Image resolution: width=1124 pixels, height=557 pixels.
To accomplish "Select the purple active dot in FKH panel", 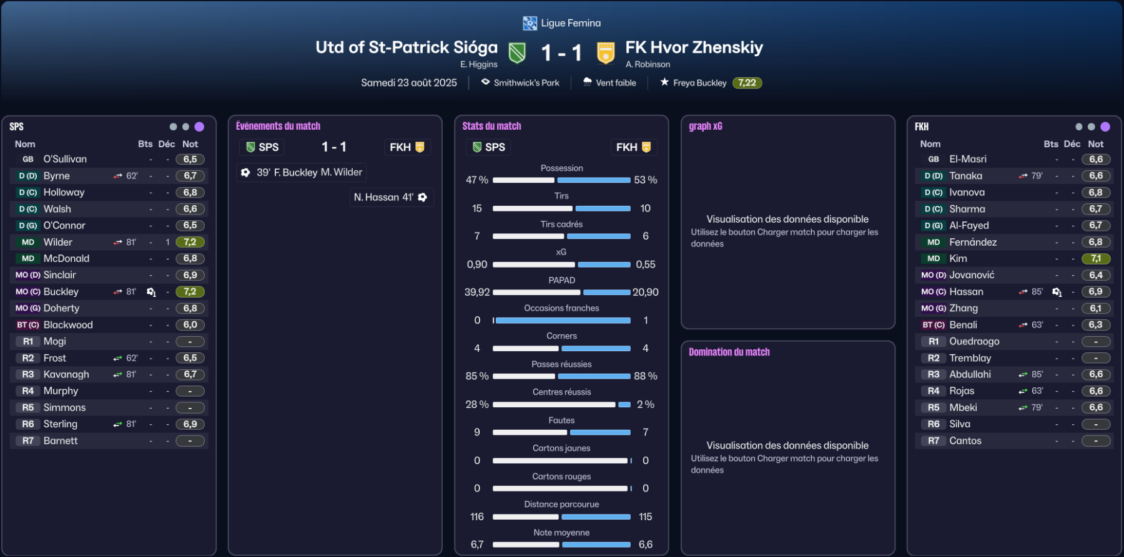I will pyautogui.click(x=1105, y=127).
